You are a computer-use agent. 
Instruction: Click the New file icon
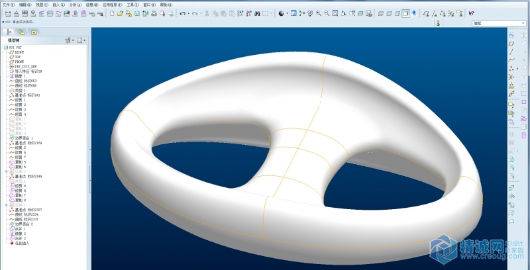tap(112, 13)
